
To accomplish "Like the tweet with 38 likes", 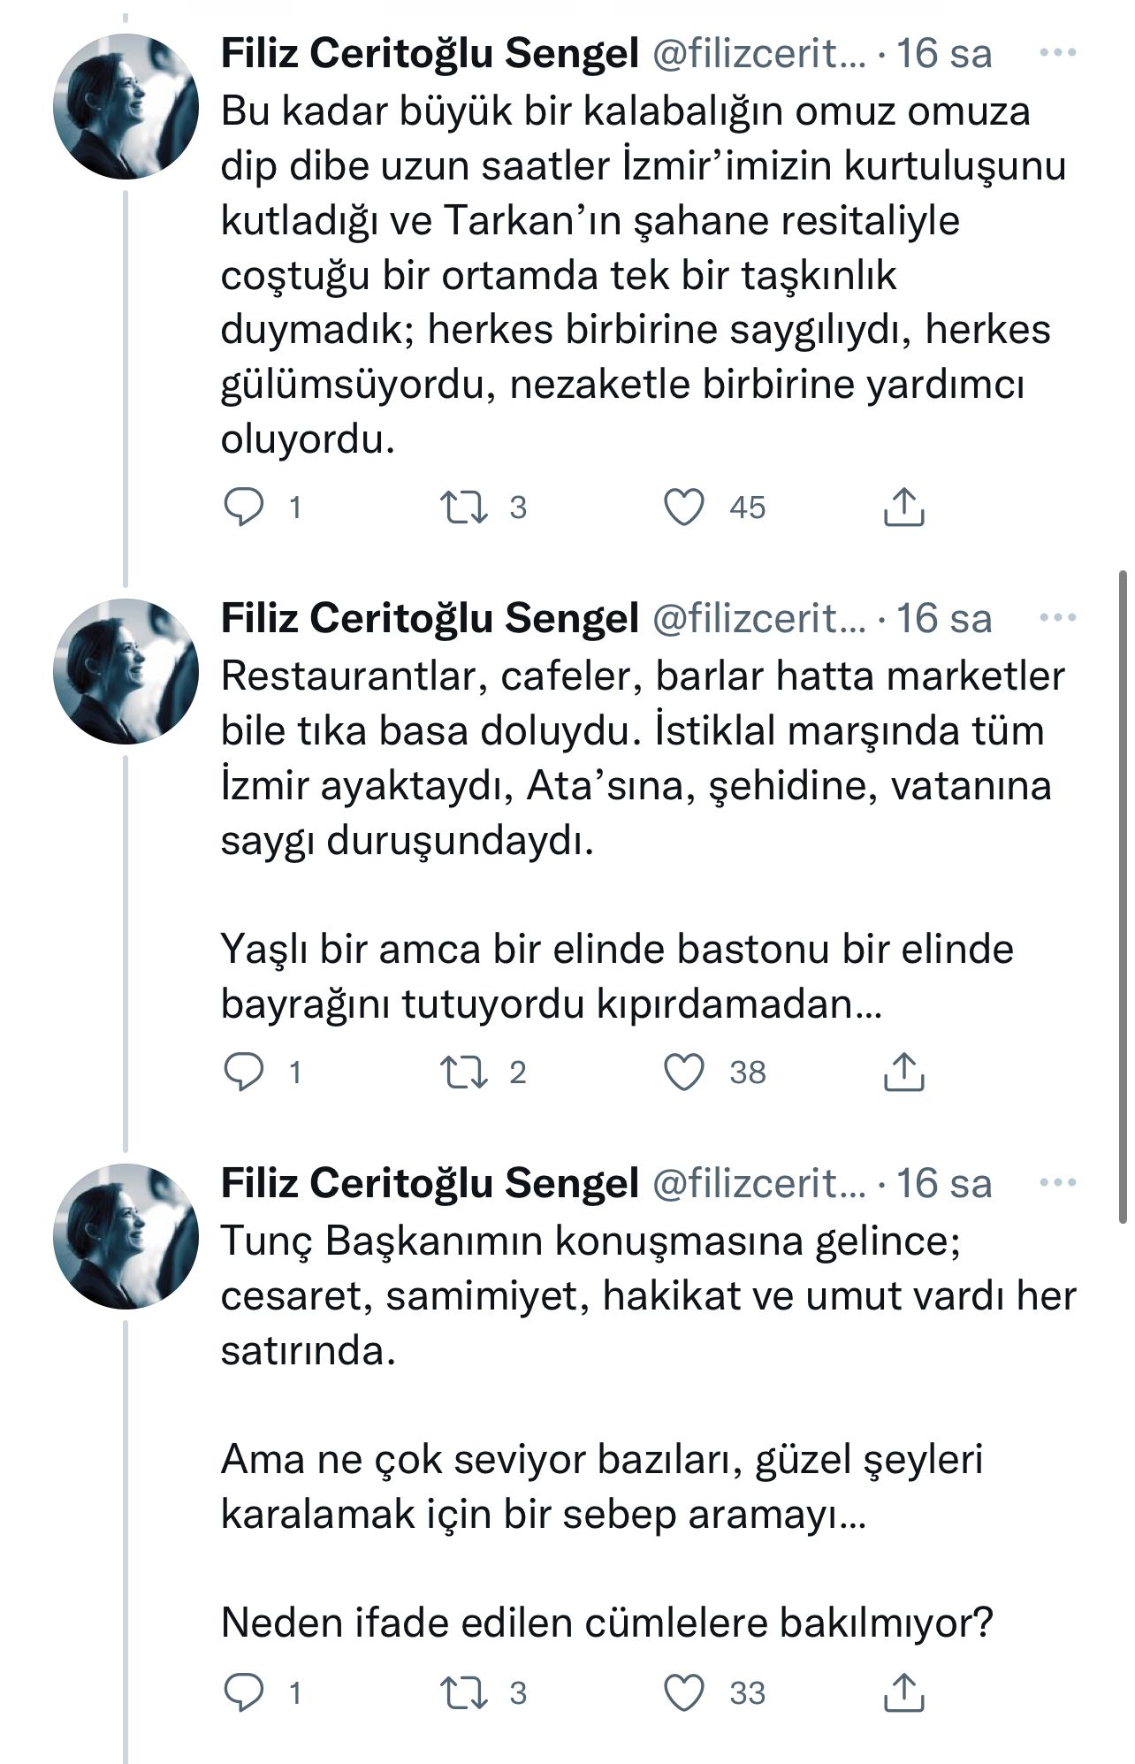I will tap(684, 1073).
